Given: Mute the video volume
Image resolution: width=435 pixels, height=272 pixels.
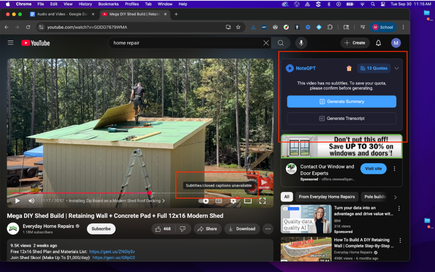Looking at the screenshot, I should 32,201.
